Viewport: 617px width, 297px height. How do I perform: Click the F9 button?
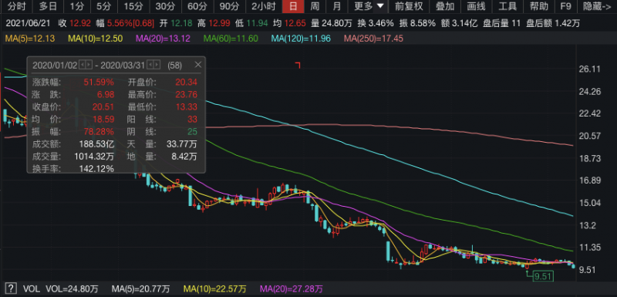pyautogui.click(x=565, y=6)
